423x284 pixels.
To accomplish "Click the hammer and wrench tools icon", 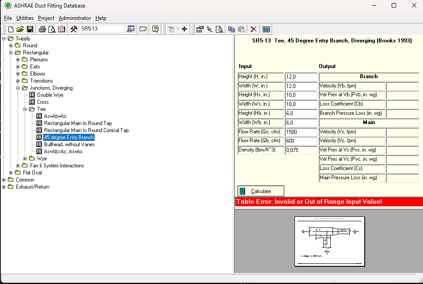I will (74, 29).
